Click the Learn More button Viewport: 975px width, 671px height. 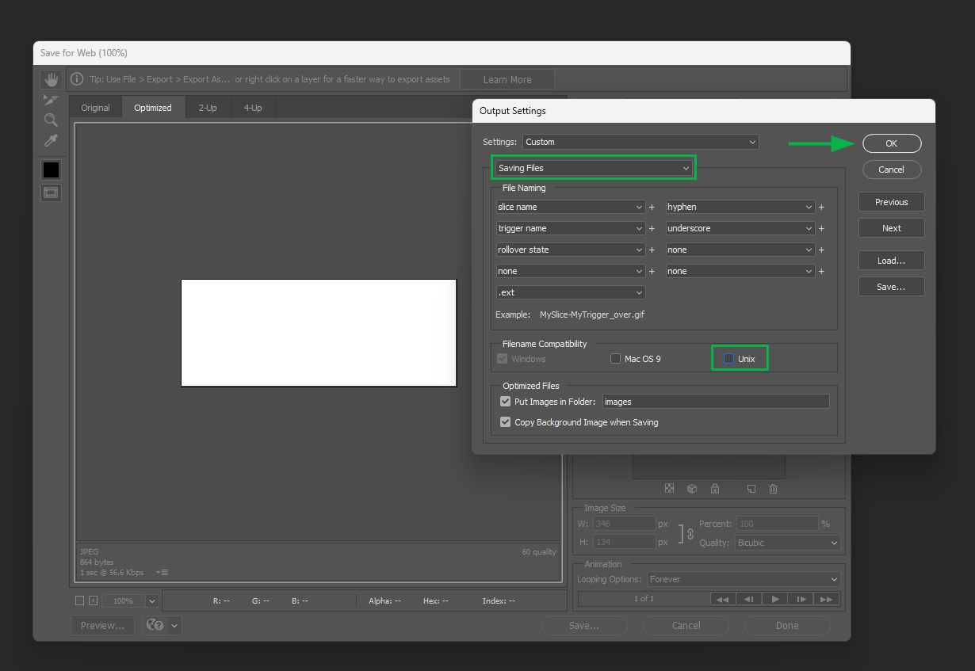[507, 79]
